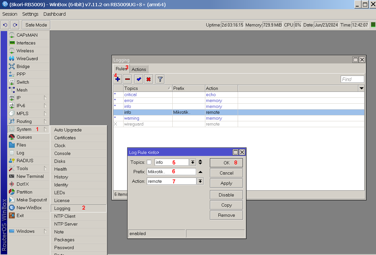Switch to the Actions tab
376x255 pixels.
[x=139, y=69]
